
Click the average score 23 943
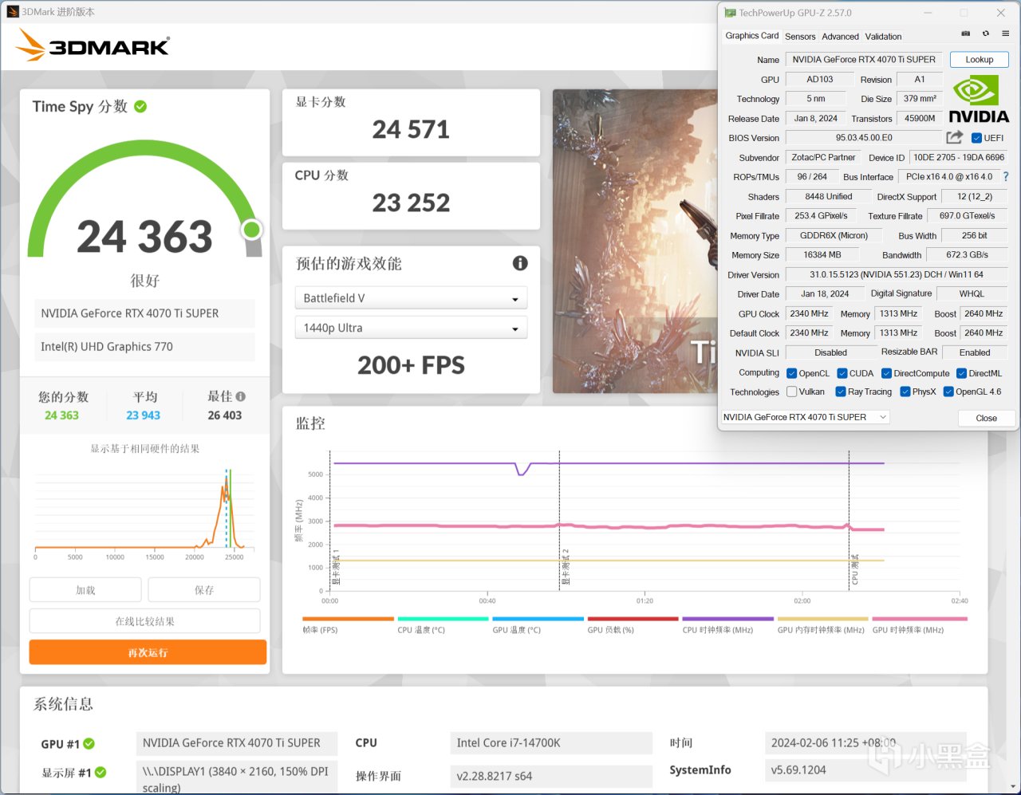tap(144, 415)
